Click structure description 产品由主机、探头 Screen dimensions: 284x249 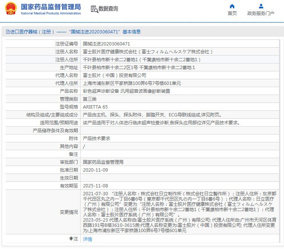point(152,115)
